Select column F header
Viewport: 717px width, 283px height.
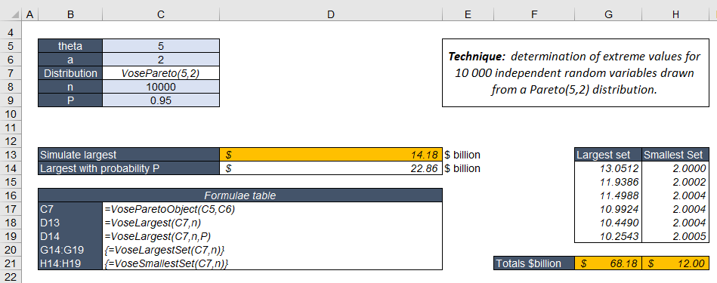[534, 14]
